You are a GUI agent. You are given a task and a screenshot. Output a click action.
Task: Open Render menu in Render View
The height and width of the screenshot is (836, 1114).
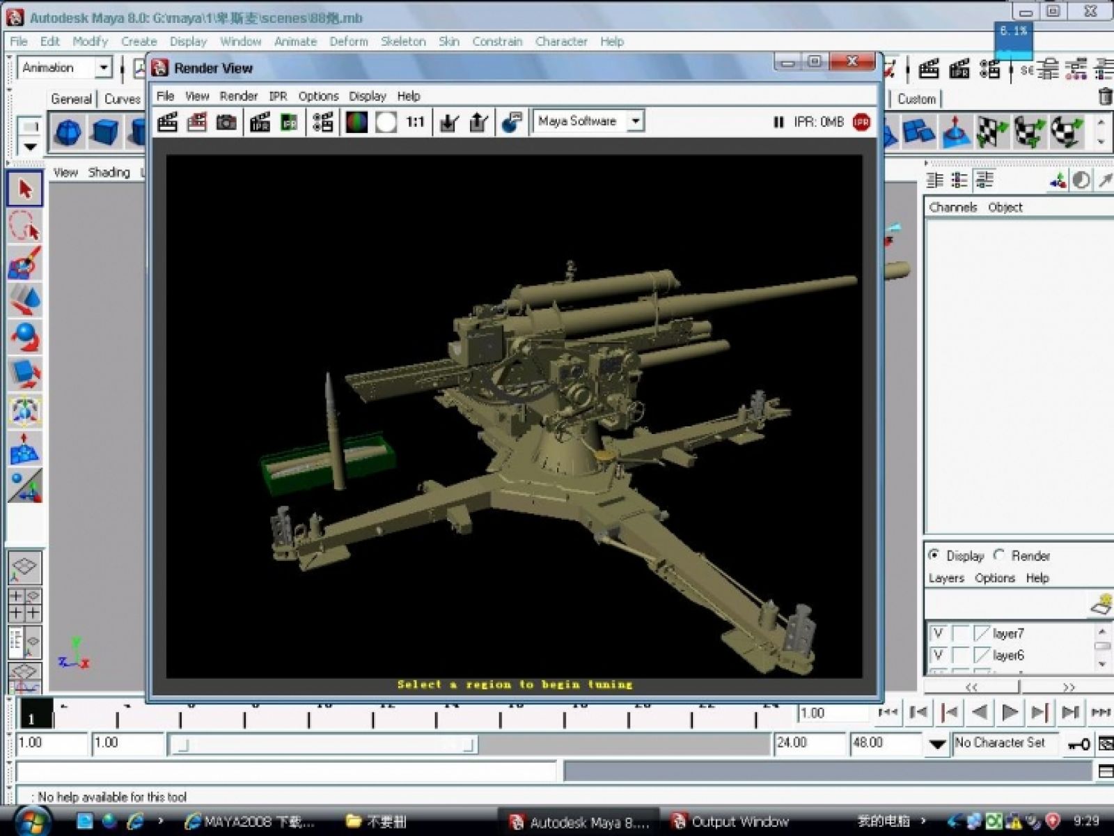pos(239,96)
